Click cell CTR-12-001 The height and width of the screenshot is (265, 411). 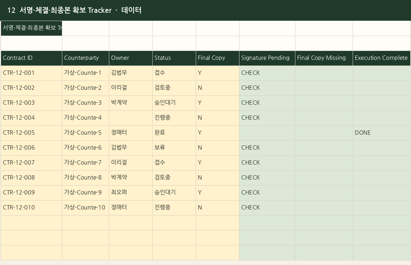[31, 73]
